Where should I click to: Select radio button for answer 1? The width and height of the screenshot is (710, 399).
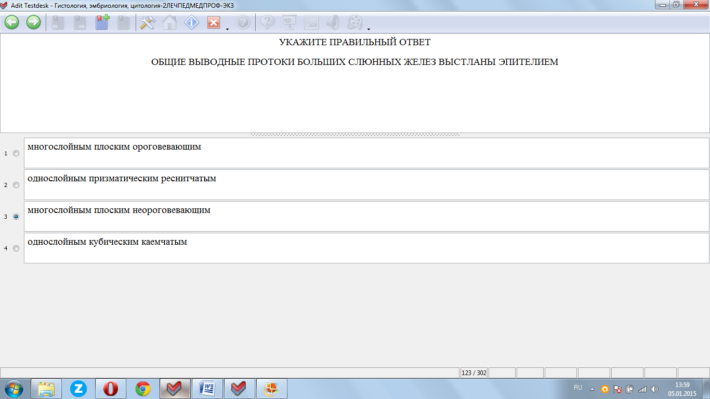pyautogui.click(x=16, y=153)
